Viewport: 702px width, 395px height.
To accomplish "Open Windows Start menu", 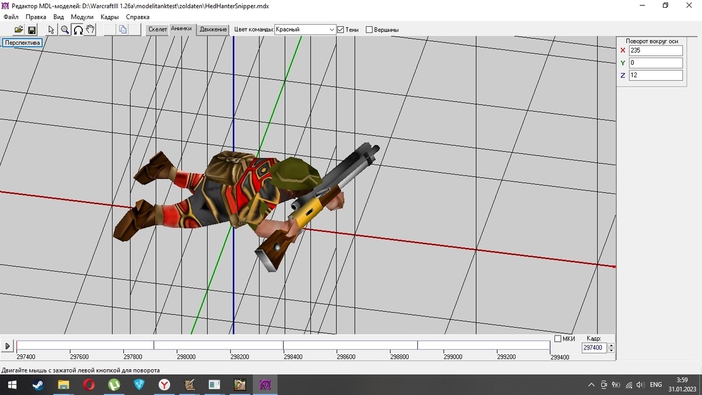I will click(x=12, y=385).
